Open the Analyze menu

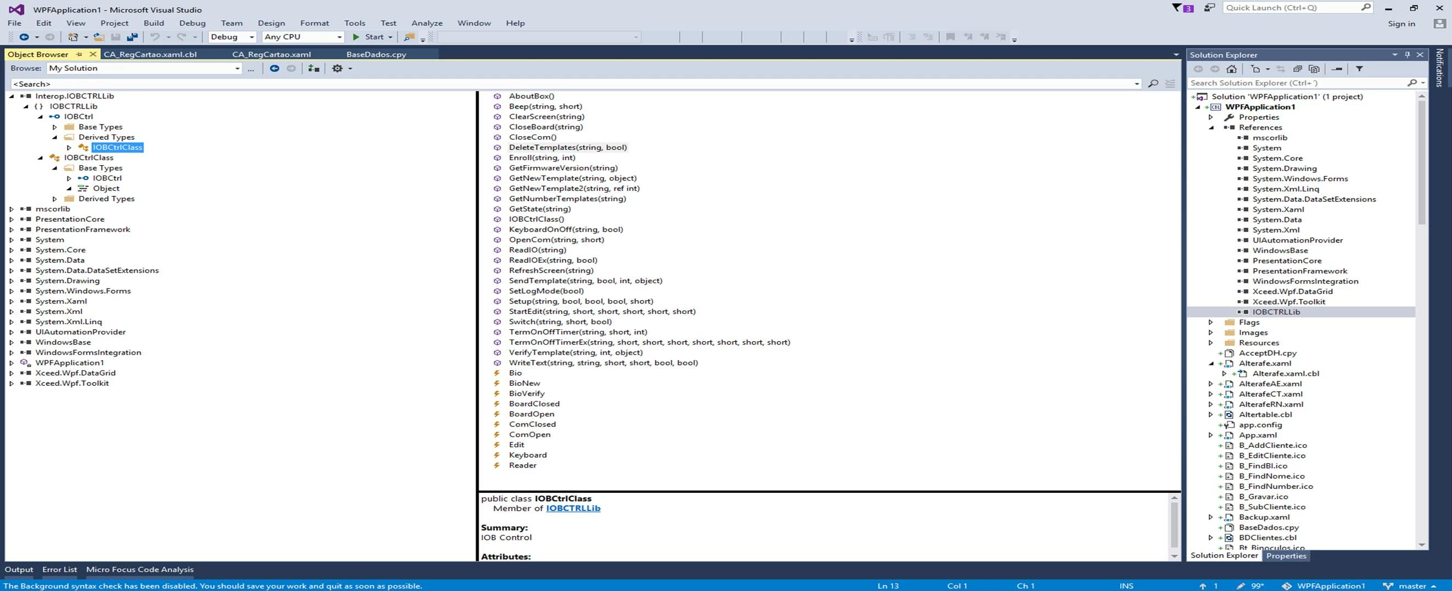coord(427,23)
